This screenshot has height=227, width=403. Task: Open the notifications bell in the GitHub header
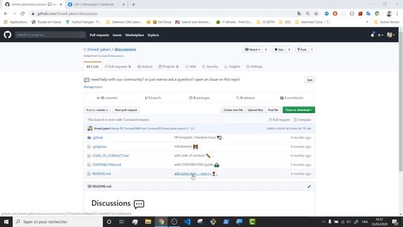pyautogui.click(x=372, y=35)
